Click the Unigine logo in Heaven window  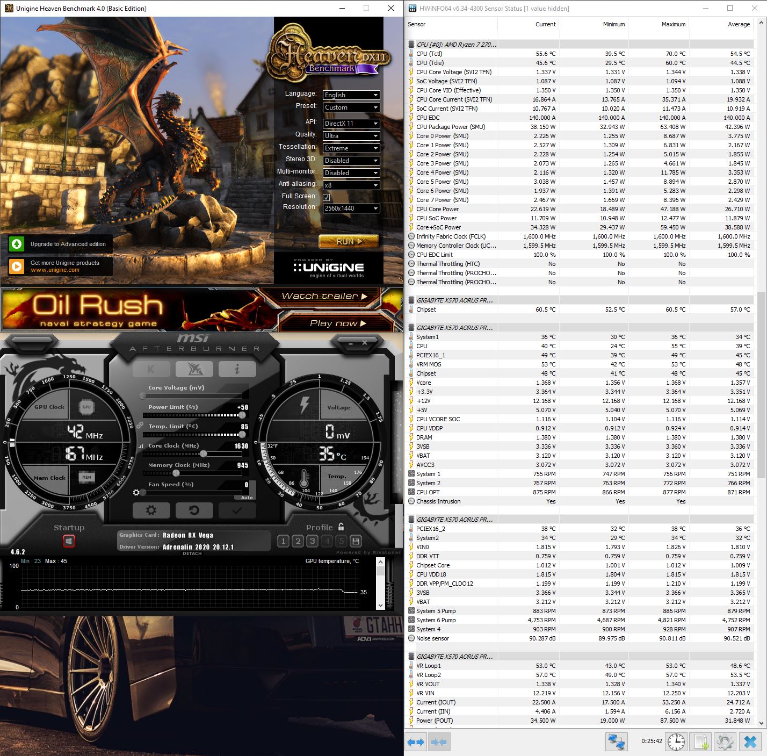tap(329, 268)
